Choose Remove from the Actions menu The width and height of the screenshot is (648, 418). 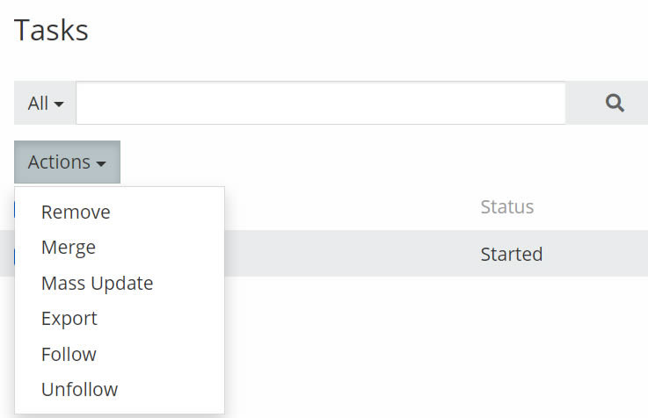coord(76,213)
